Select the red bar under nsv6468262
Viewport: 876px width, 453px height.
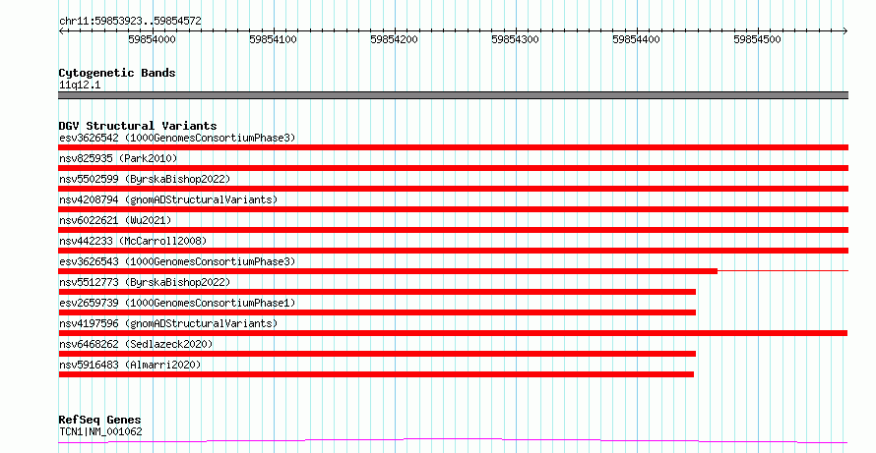pyautogui.click(x=377, y=354)
